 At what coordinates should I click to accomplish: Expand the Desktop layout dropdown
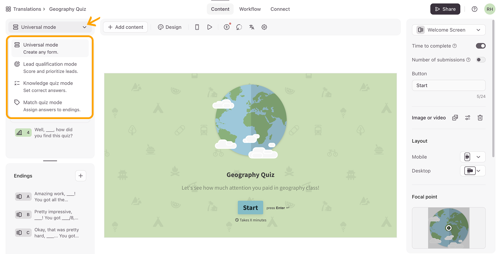tap(472, 171)
